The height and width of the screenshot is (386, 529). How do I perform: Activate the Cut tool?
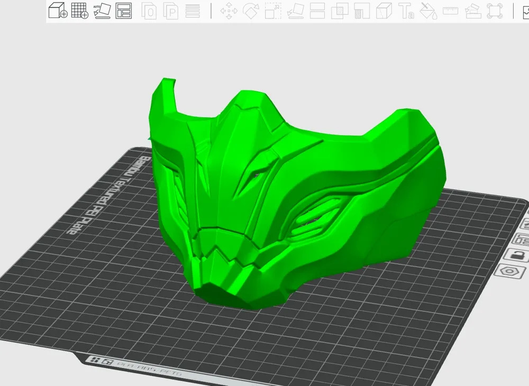pos(317,11)
